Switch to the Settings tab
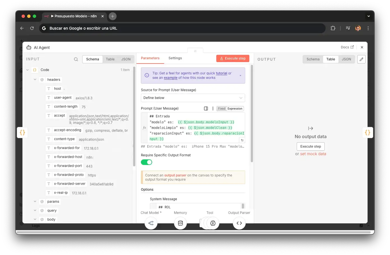This screenshot has width=390, height=255. [x=175, y=58]
